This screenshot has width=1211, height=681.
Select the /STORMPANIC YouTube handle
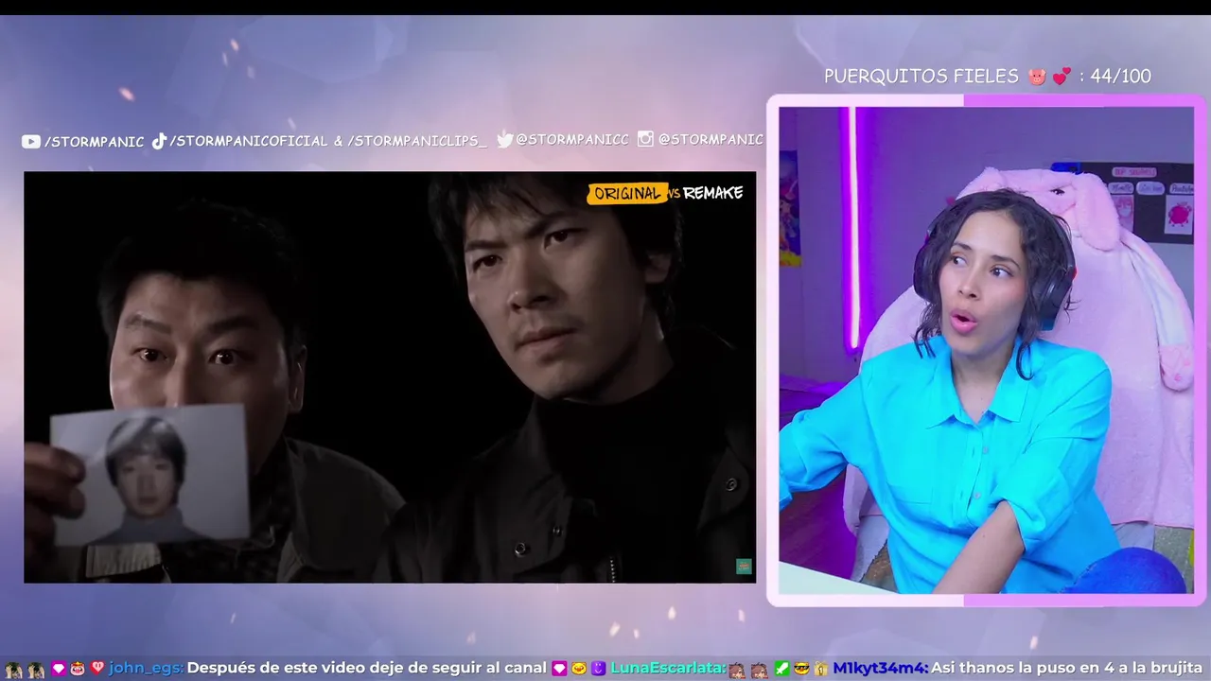[95, 142]
